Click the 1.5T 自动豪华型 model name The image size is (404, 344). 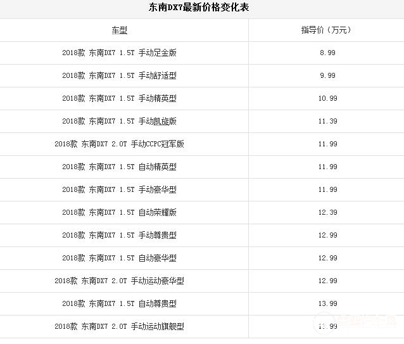point(119,258)
